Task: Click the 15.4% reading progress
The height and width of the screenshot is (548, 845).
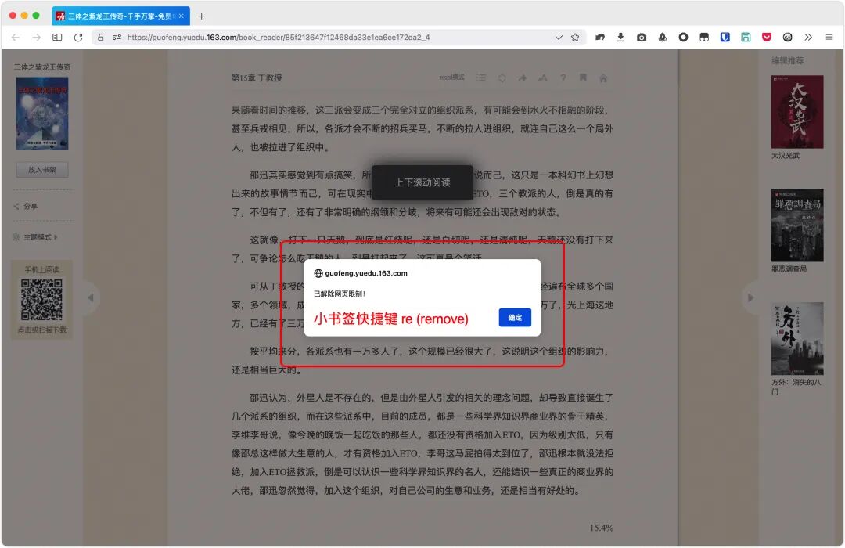Action: [602, 528]
